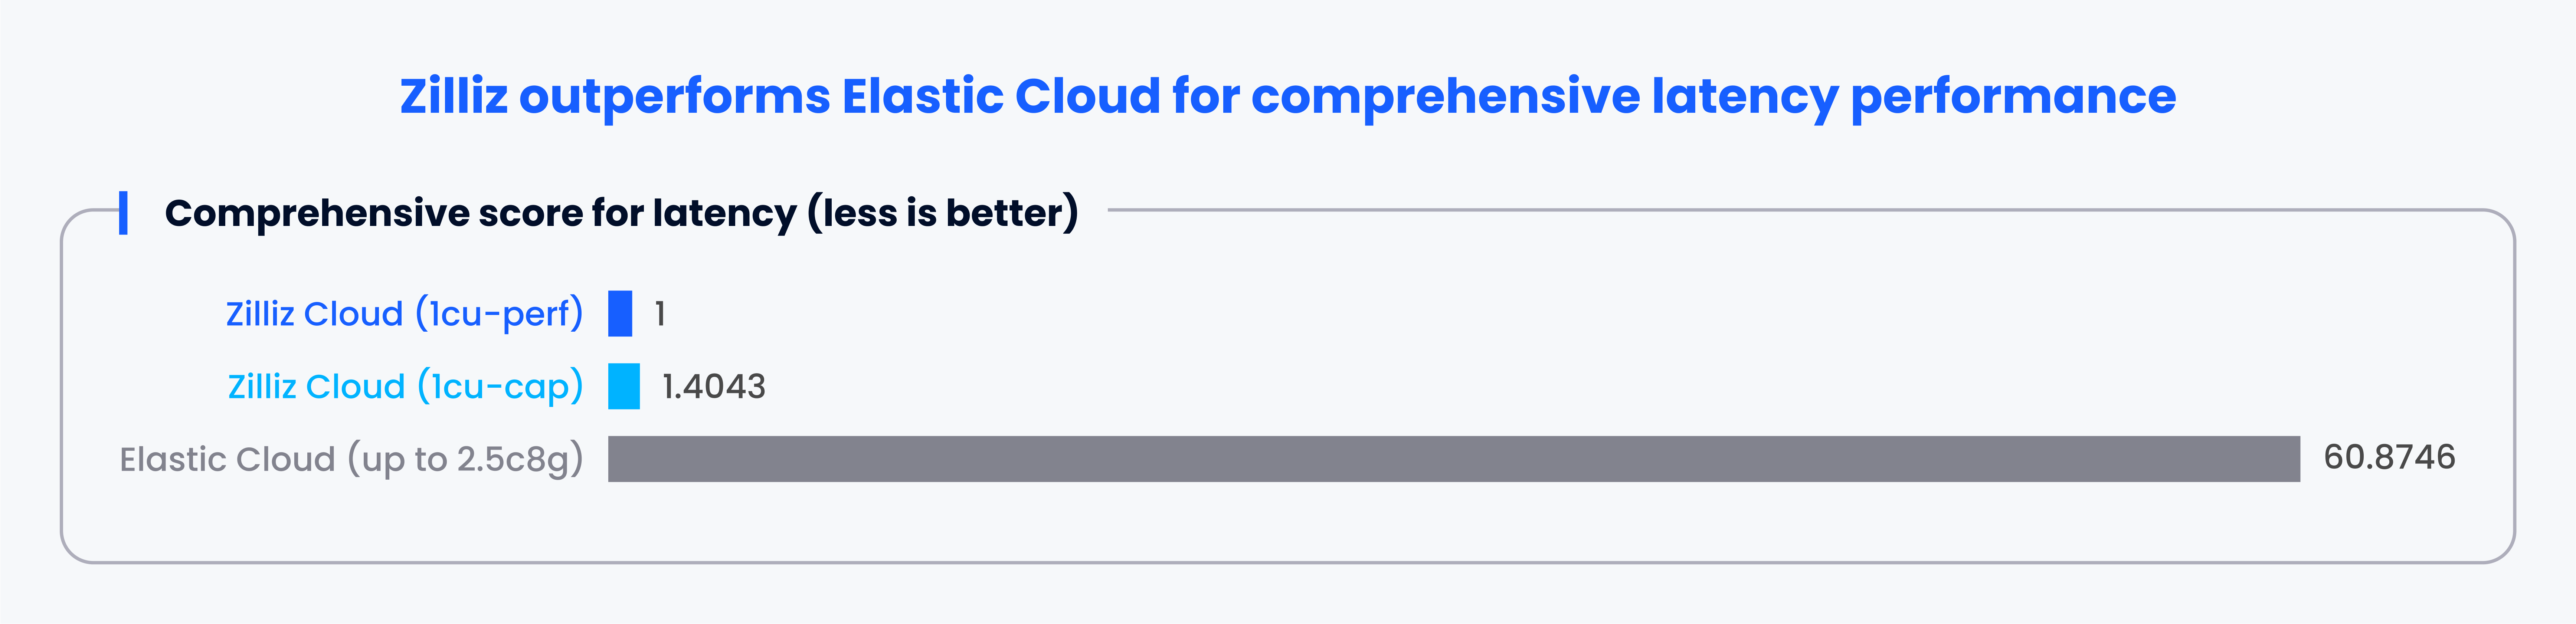Click the blue vertical accent marker beside heading
The width and height of the screenshot is (2576, 624).
[123, 213]
